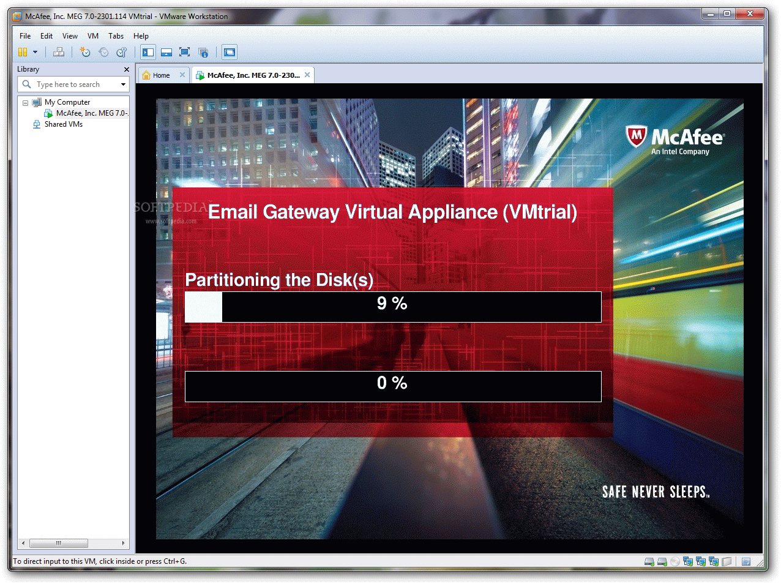Click the message log status bar icon
The width and height of the screenshot is (781, 584).
tap(746, 561)
